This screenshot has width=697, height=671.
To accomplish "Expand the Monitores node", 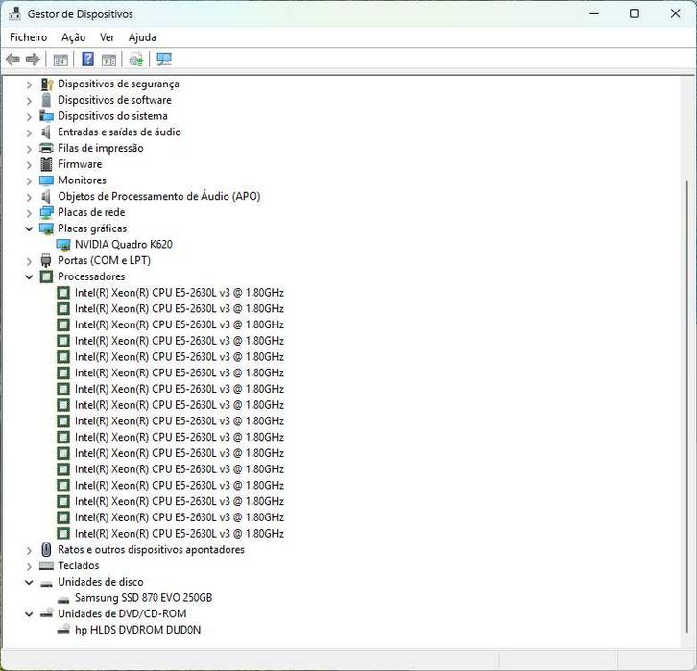I will click(29, 180).
